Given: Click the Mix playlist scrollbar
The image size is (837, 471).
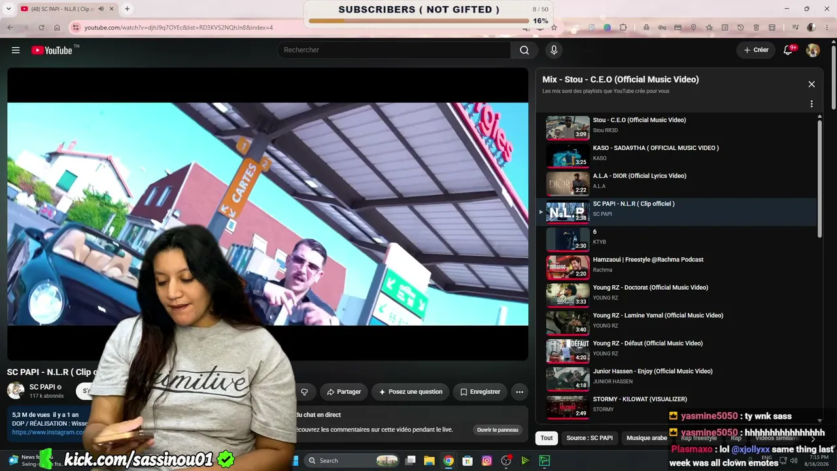Looking at the screenshot, I should [x=820, y=178].
